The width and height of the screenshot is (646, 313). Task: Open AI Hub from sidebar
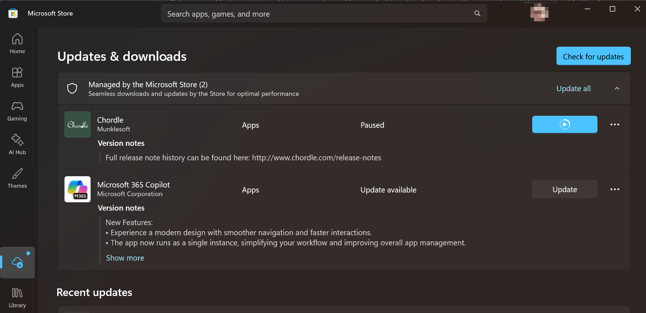tap(17, 145)
